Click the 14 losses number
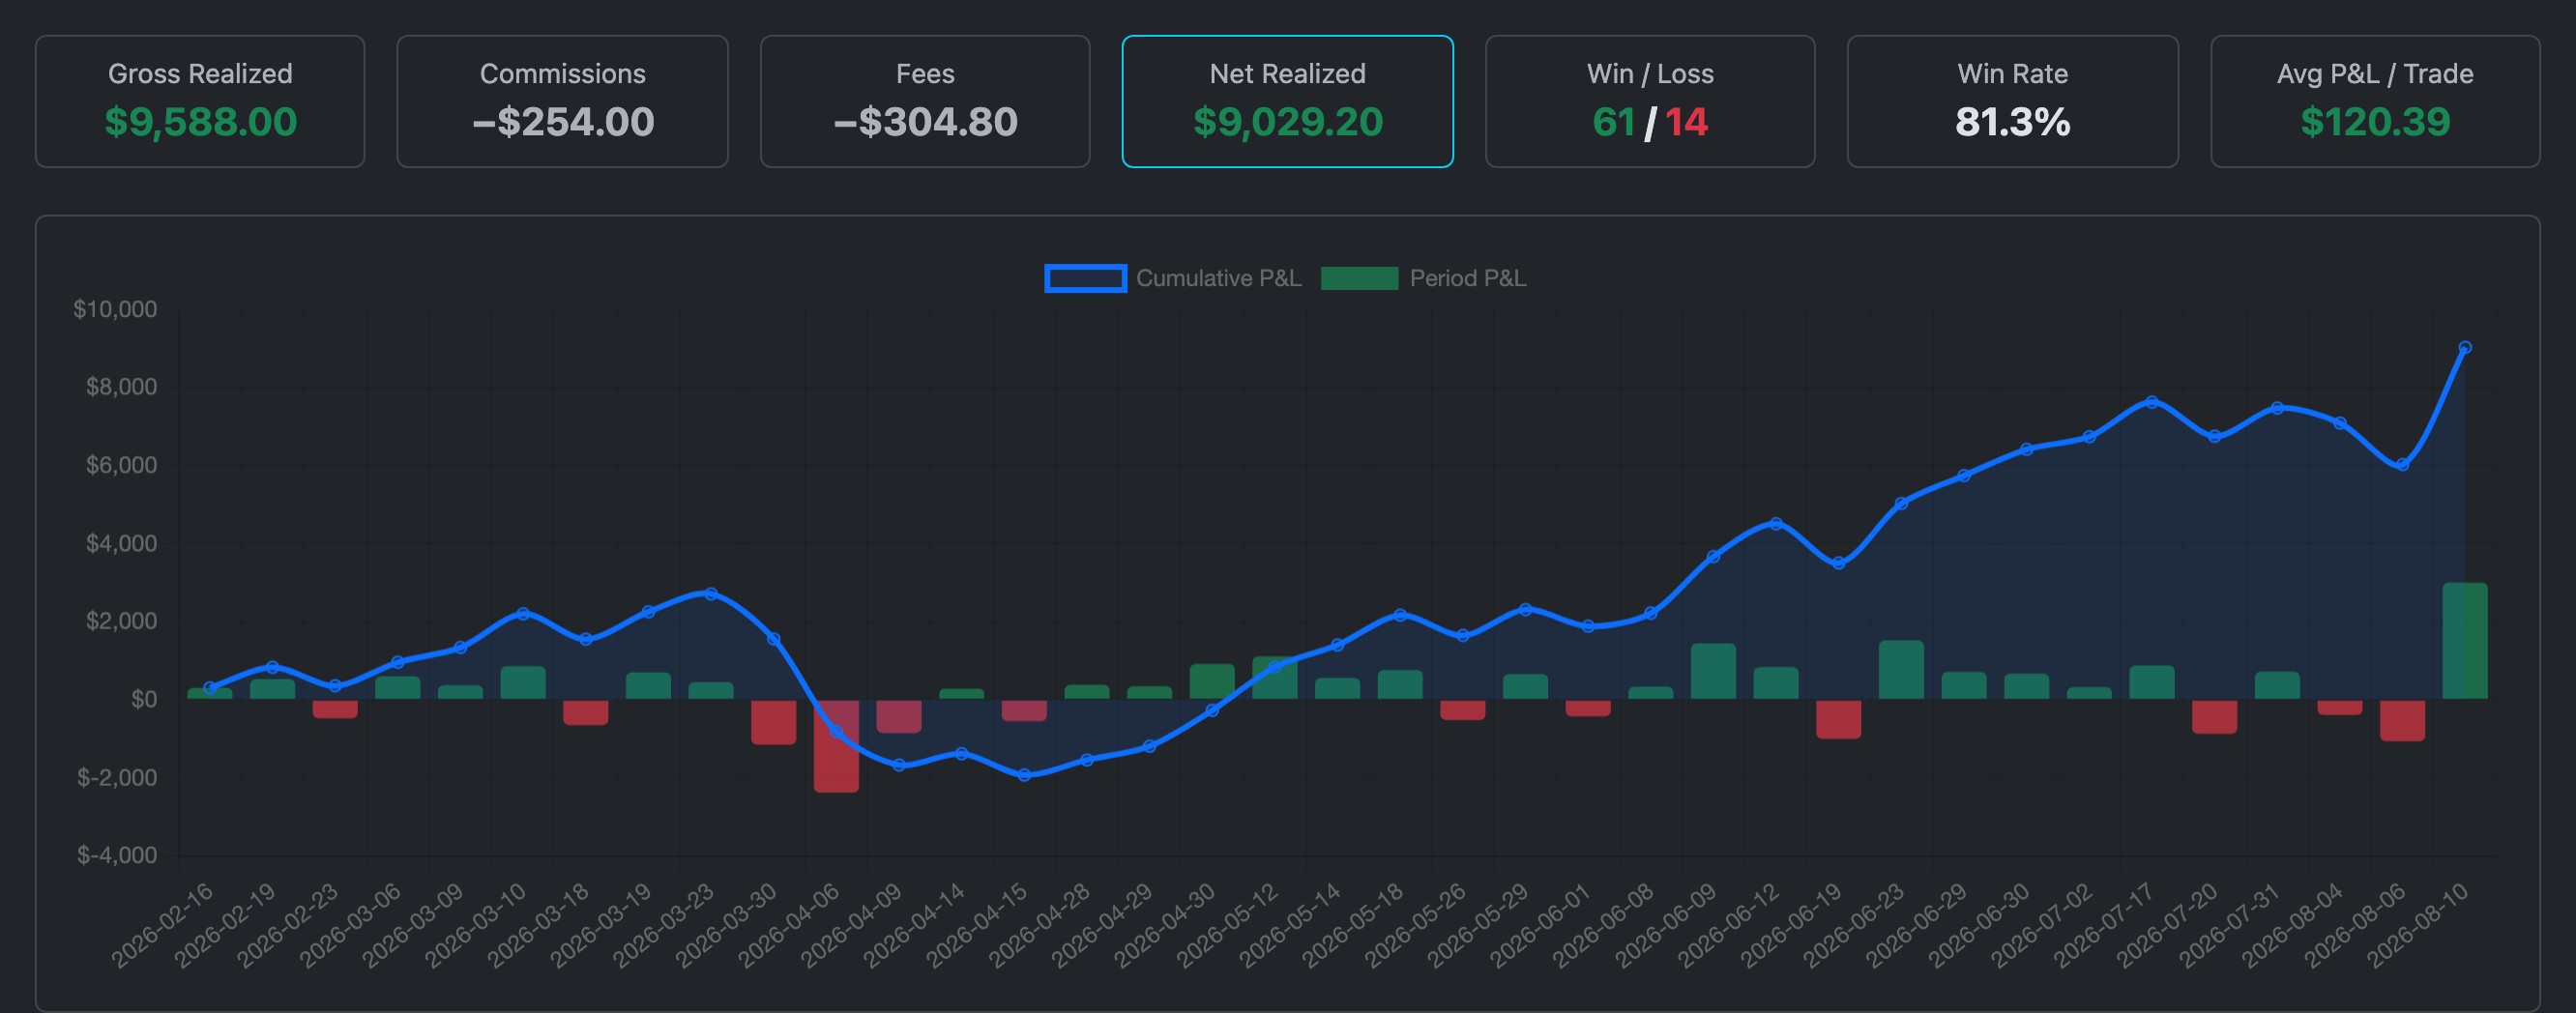 [1686, 122]
